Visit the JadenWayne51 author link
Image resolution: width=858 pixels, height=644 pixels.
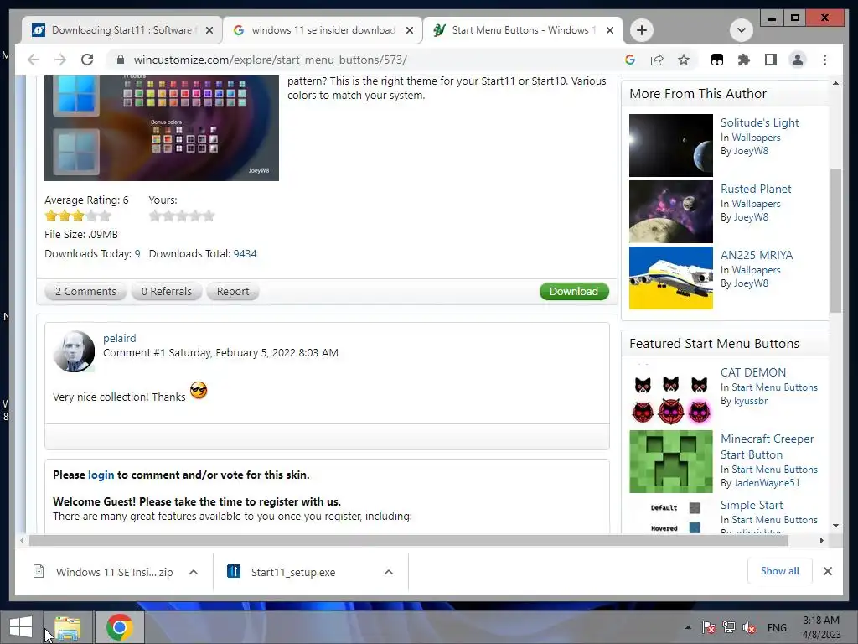[x=767, y=483]
